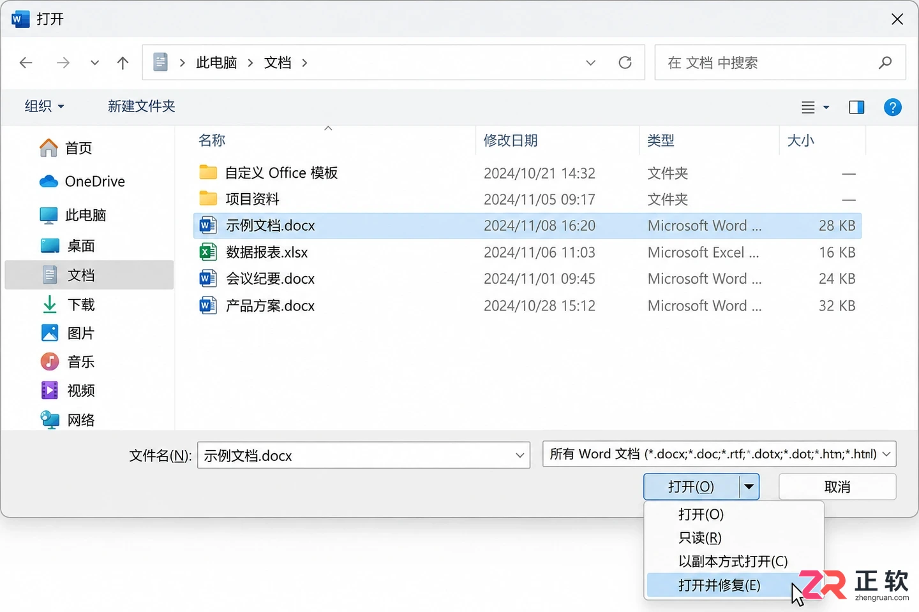Viewport: 919px width, 612px height.
Task: Click the Word icon of 产品方案.docx
Action: [207, 305]
